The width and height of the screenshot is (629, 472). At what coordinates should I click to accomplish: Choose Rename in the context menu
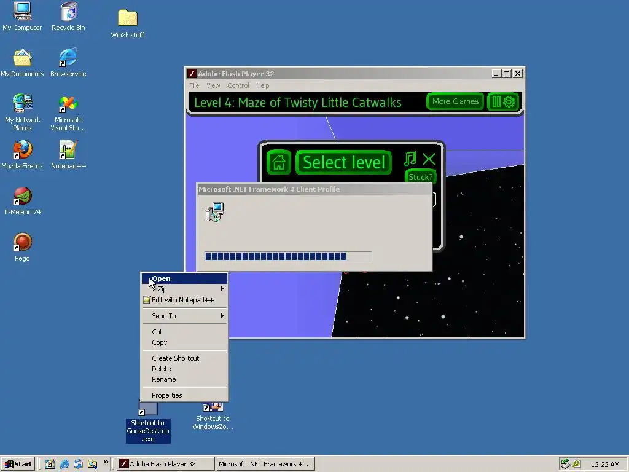click(x=184, y=379)
